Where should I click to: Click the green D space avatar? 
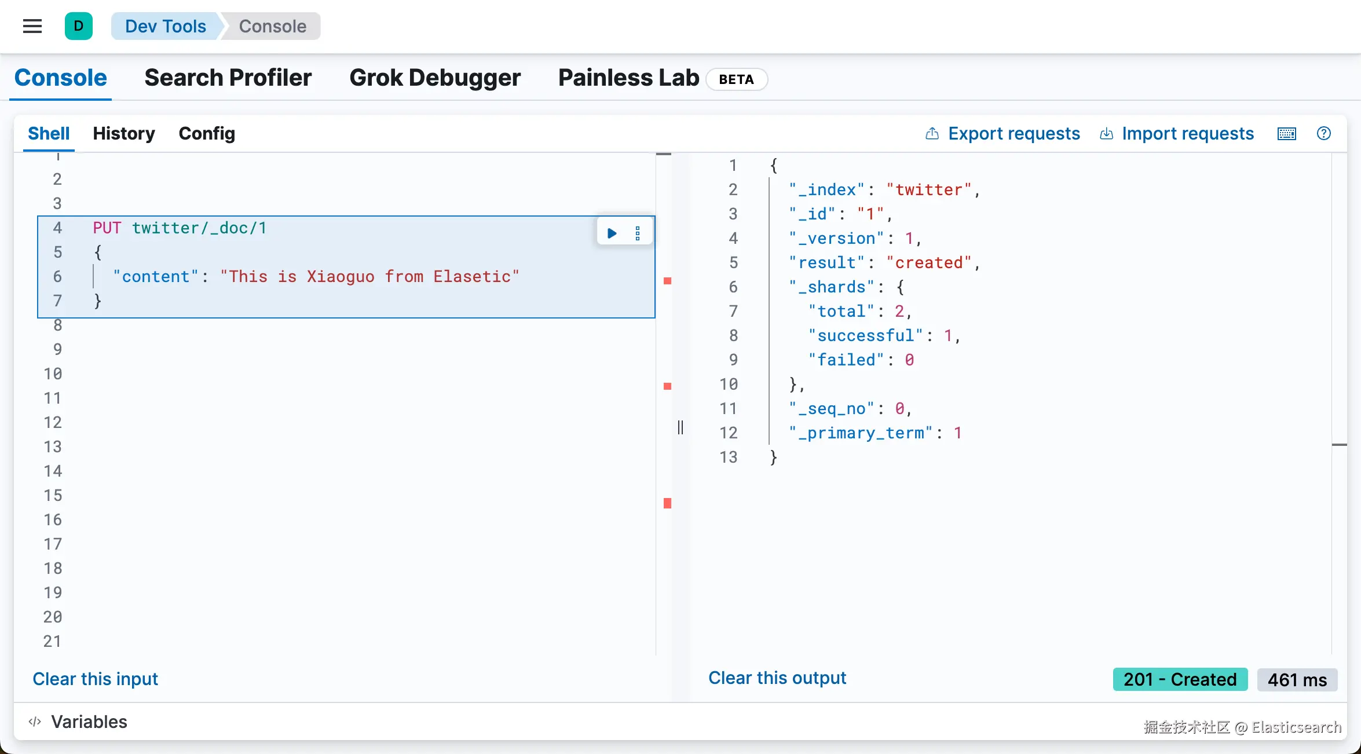(x=79, y=26)
